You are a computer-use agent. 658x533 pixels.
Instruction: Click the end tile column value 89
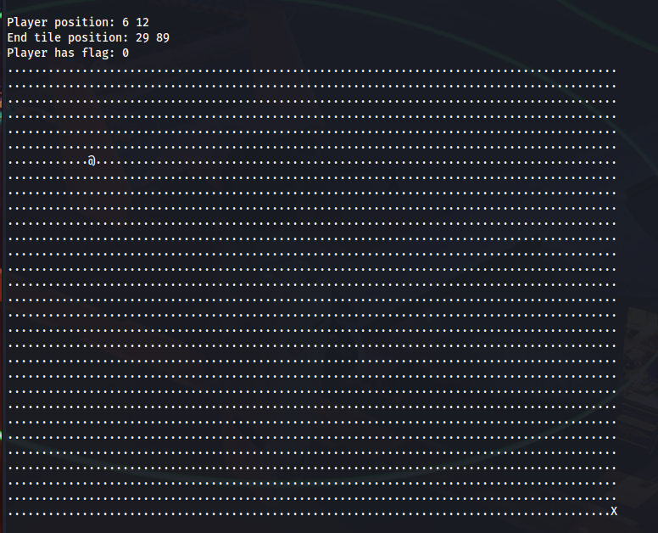pos(163,37)
